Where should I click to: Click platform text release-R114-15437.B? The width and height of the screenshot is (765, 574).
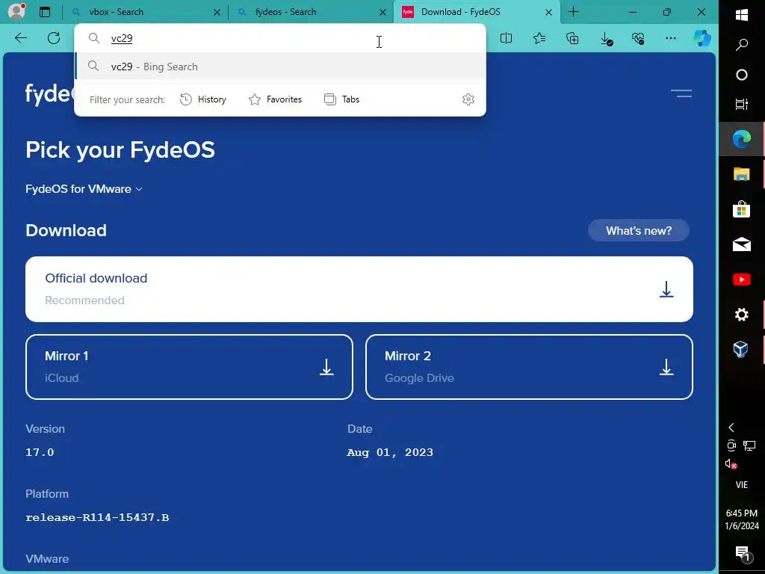pos(97,517)
